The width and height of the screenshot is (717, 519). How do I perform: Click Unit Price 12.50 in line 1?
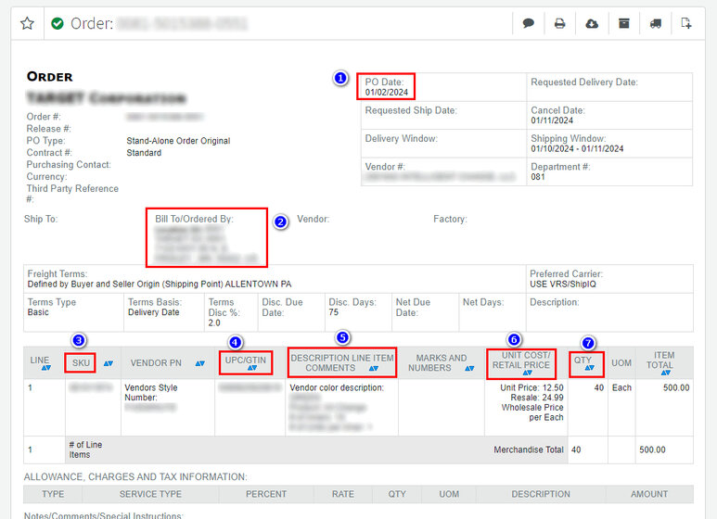tap(531, 388)
